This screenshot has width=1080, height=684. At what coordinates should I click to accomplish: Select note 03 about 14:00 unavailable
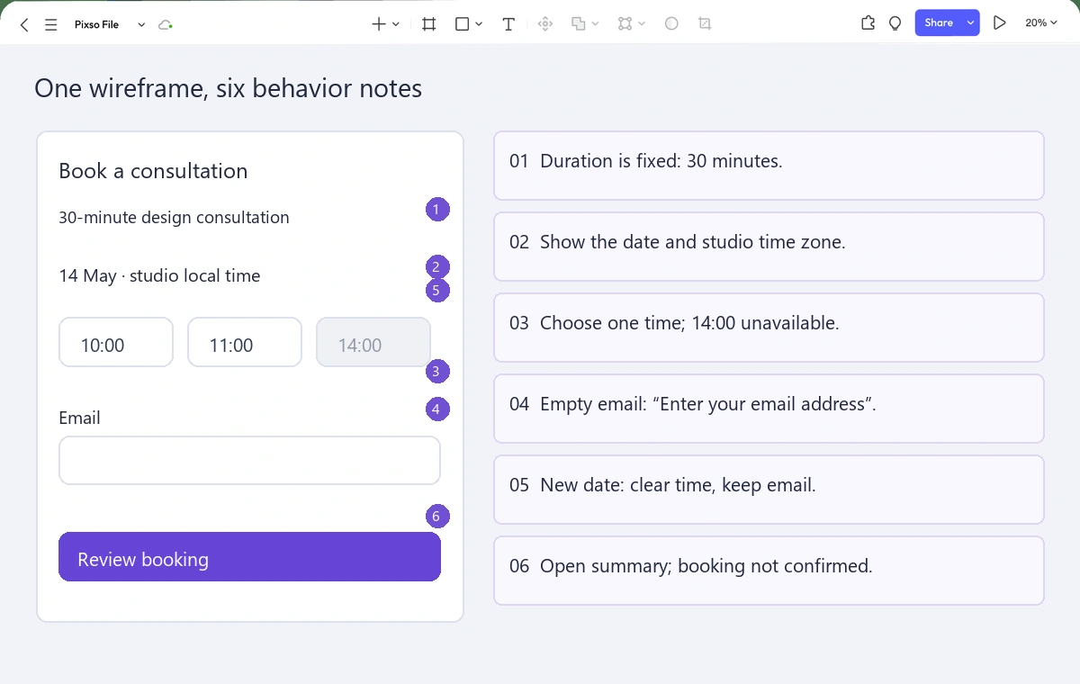[x=769, y=328]
